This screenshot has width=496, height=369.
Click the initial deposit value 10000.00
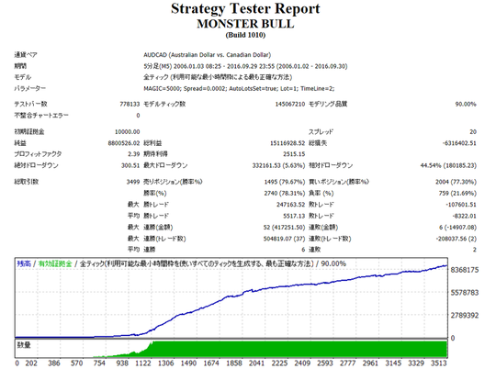point(127,132)
